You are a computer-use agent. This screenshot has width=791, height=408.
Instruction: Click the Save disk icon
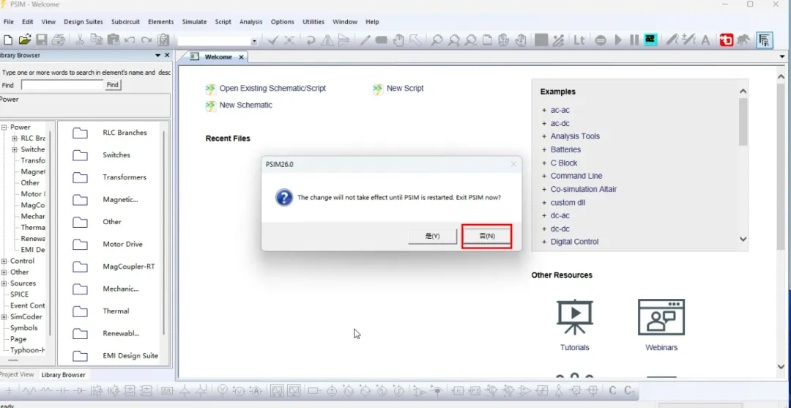[41, 40]
